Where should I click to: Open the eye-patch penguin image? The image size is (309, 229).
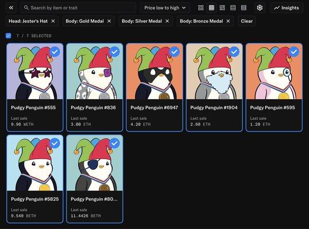95,163
